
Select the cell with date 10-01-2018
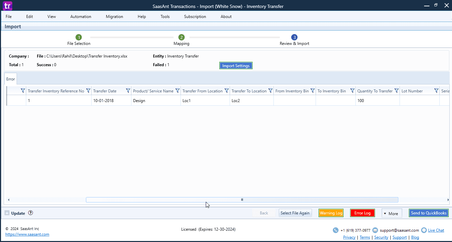coord(111,101)
